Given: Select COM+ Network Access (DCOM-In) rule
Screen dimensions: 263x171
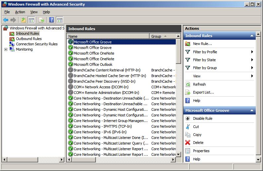Looking at the screenshot, I should click(122, 87).
